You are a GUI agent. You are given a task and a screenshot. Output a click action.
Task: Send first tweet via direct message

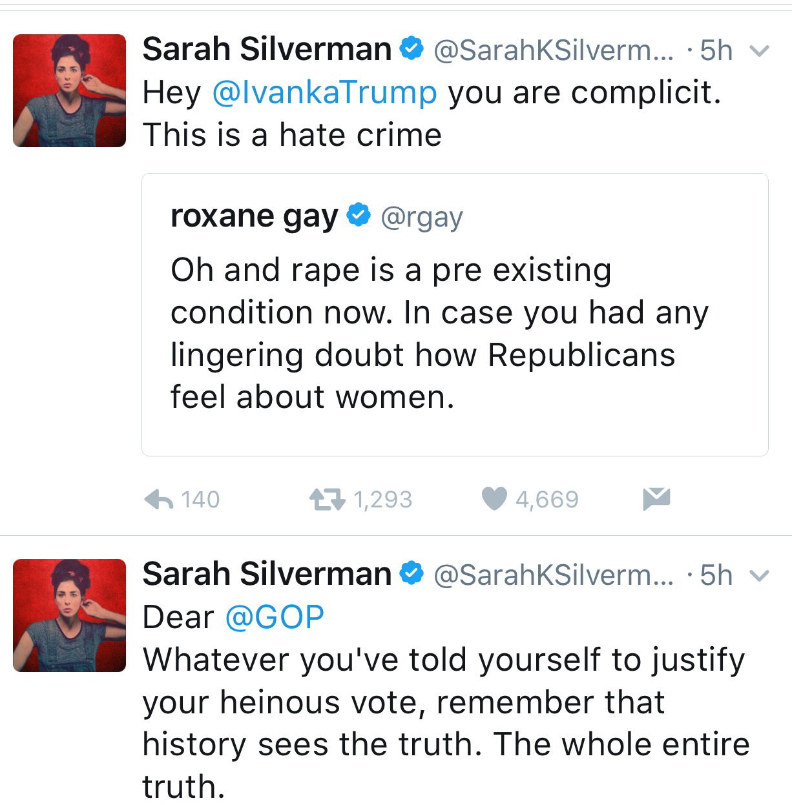(x=656, y=499)
